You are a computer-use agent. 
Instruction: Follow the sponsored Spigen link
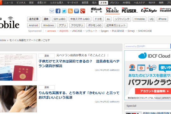(105, 31)
